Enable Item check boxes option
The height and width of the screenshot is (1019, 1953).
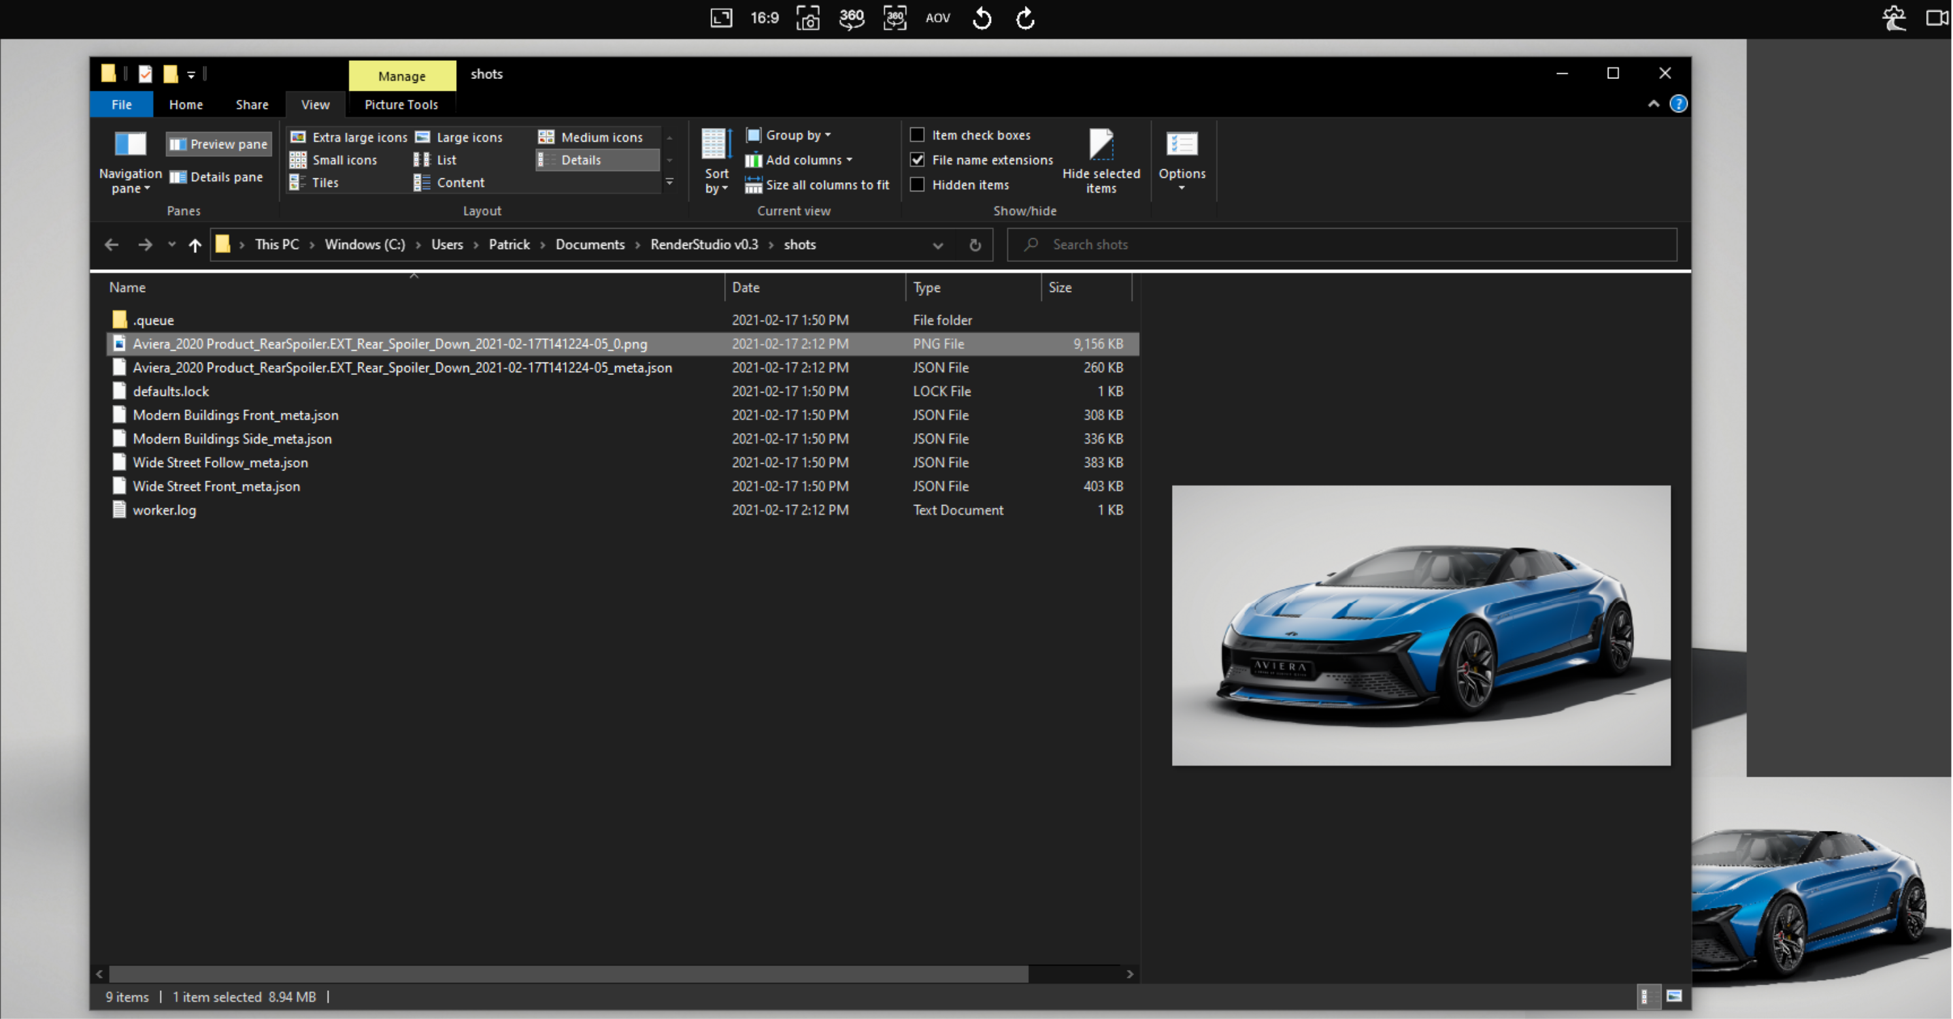coord(918,135)
